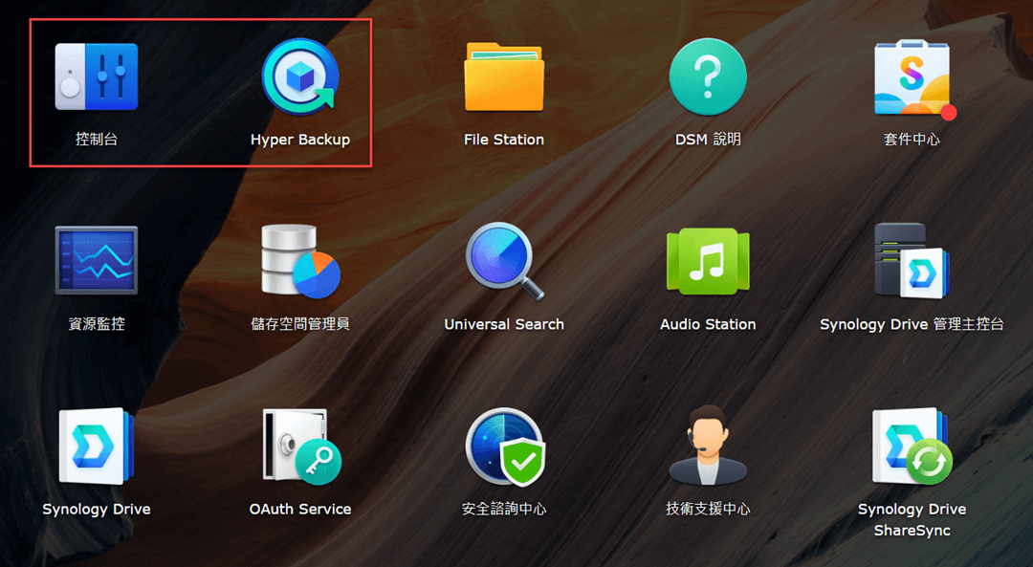Click the 安全諮詢中心 text label
Viewport: 1033px width, 567px height.
point(504,509)
